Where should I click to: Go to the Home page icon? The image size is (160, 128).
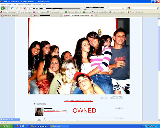coord(21,8)
